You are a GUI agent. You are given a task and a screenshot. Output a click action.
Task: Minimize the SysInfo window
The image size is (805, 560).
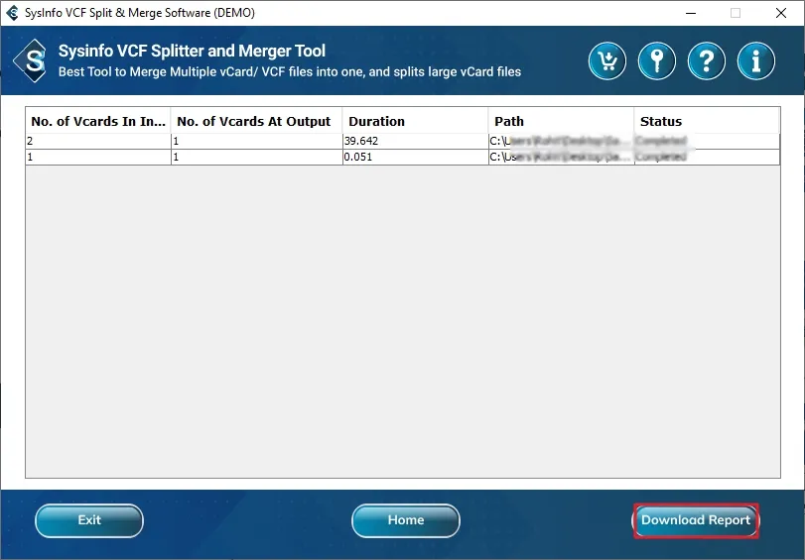tap(691, 13)
